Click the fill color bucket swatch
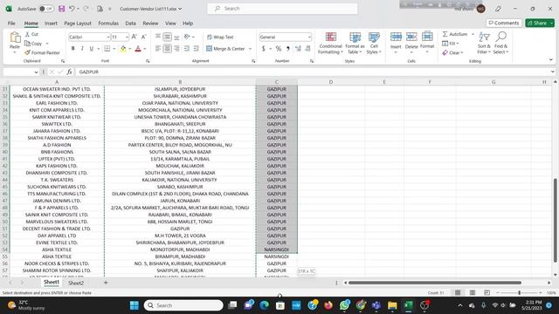The width and height of the screenshot is (559, 314). point(123,49)
